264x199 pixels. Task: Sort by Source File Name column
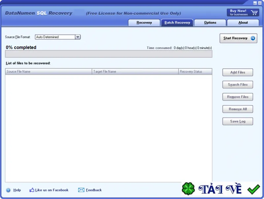(x=49, y=71)
